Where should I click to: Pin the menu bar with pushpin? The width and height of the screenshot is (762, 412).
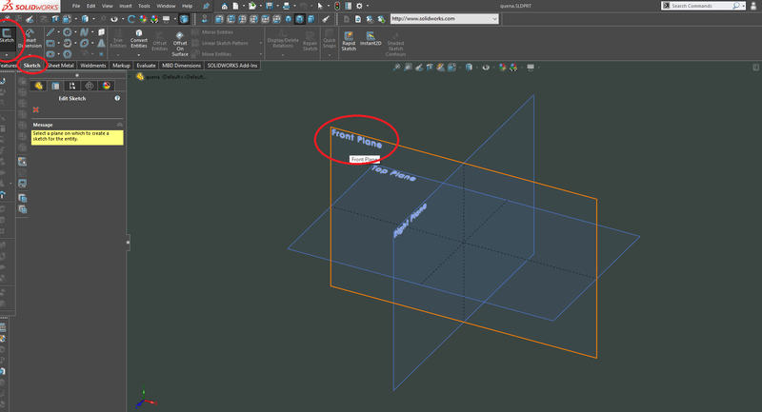[x=206, y=6]
